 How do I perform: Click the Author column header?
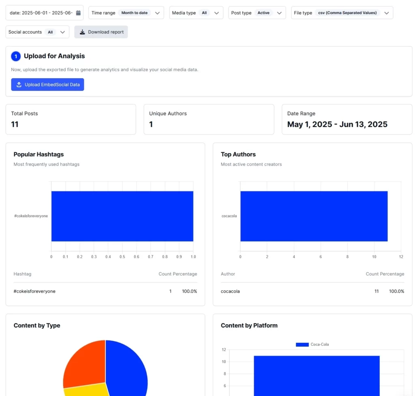click(228, 274)
